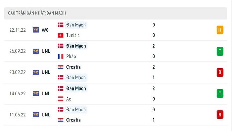This screenshot has width=232, height=131.
Task: Click the green T badge for Áo match
Action: pyautogui.click(x=220, y=93)
